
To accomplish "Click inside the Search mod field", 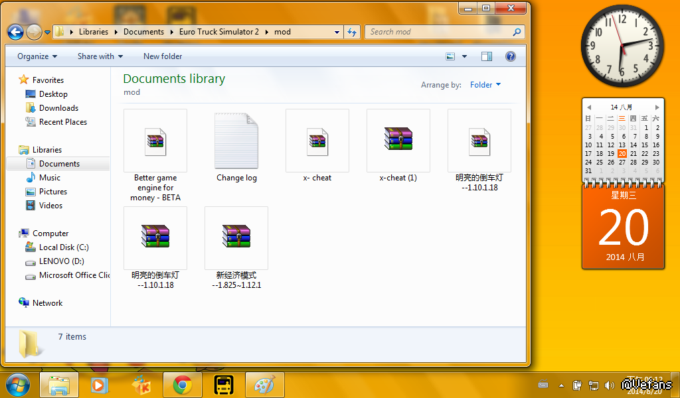I will (438, 32).
